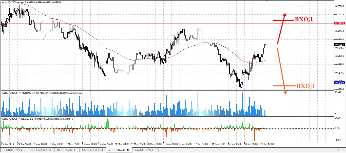Open the GBPUSD.var,H4 chart tab
The width and height of the screenshot is (346, 153).
41,150
